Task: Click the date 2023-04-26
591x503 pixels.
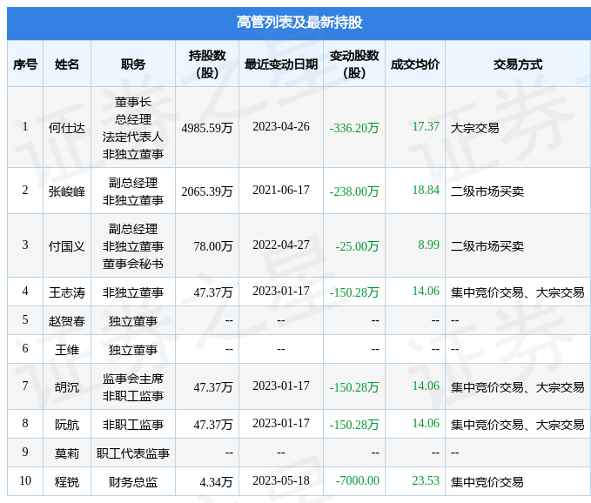Action: point(281,126)
